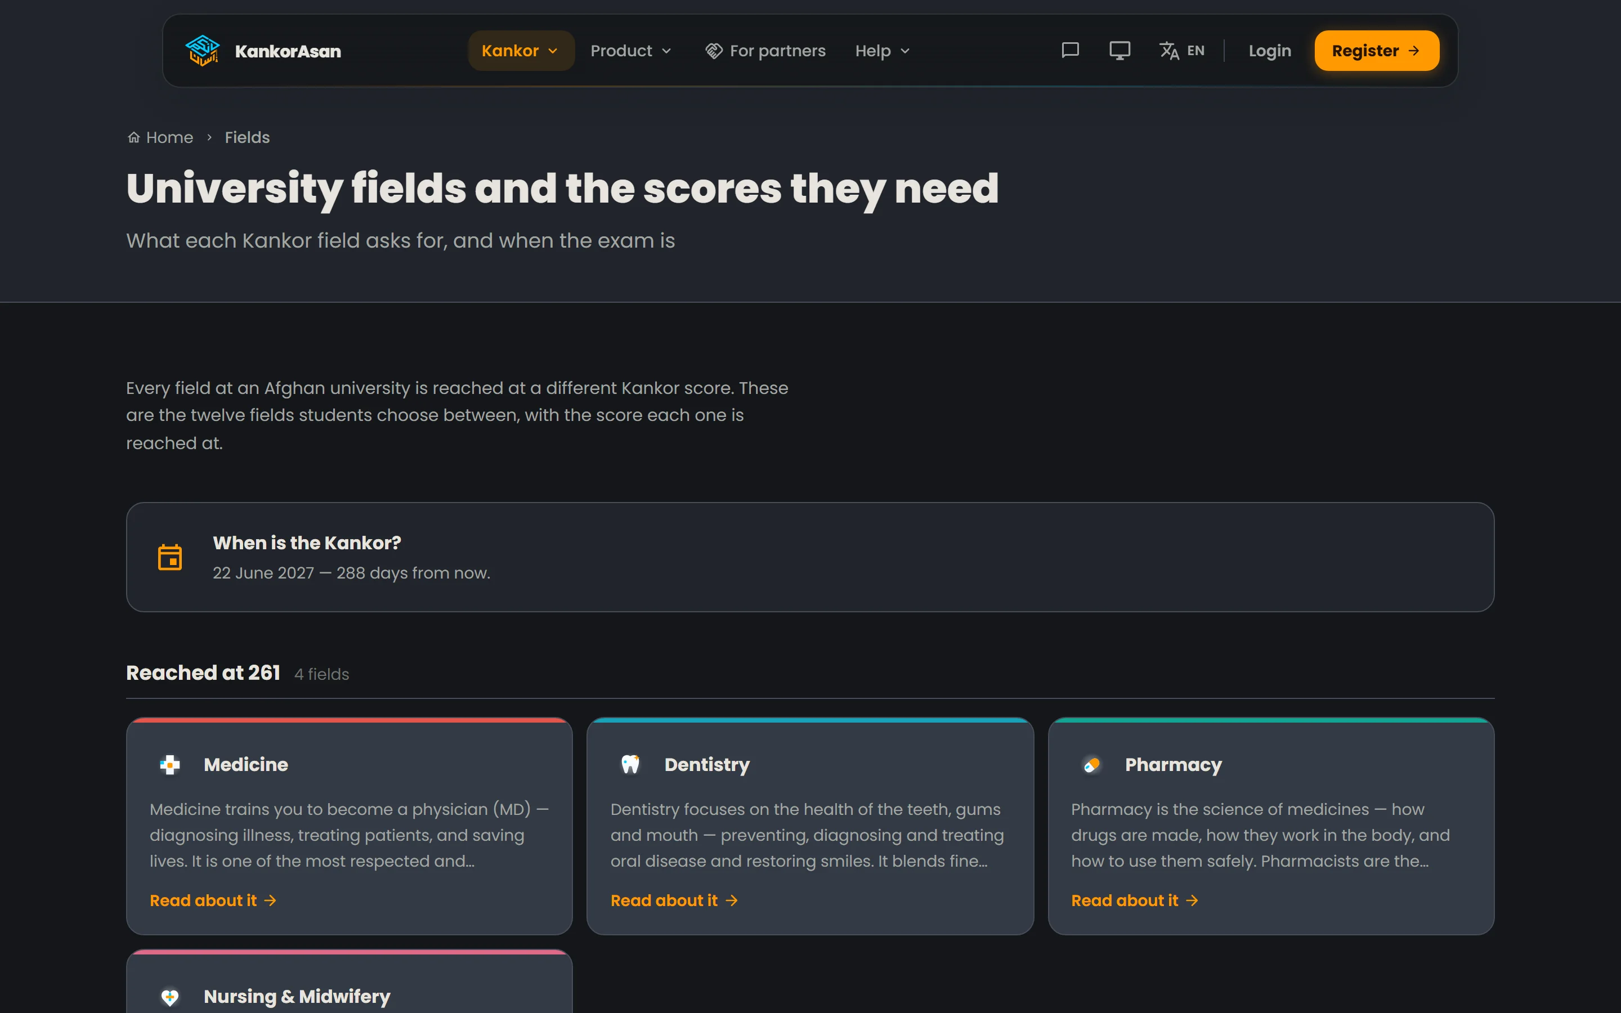Click the Medicine description paragraph
1621x1013 pixels.
point(350,835)
